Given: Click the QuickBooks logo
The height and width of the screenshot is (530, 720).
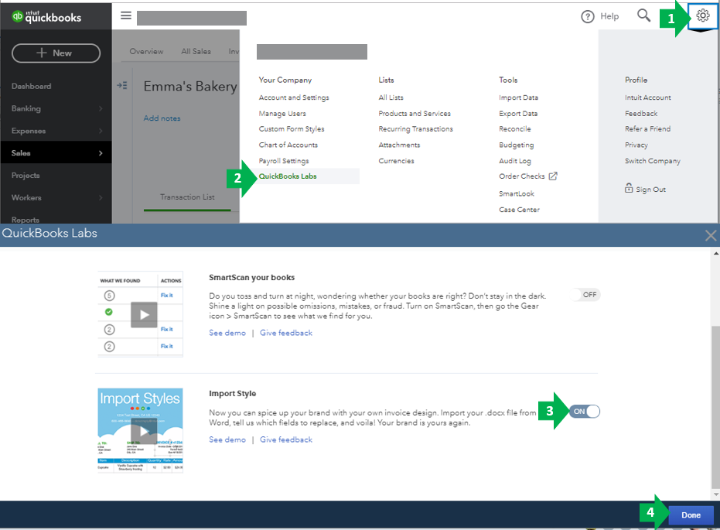Looking at the screenshot, I should point(56,14).
